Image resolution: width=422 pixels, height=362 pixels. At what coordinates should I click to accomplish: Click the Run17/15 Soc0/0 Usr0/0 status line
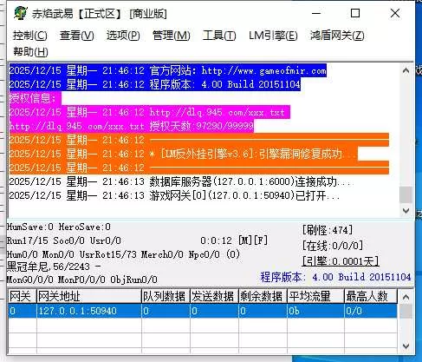(64, 240)
